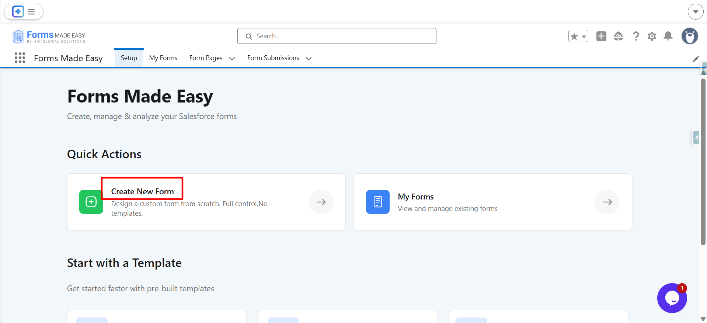707x323 pixels.
Task: Click the green Create New Form icon
Action: pyautogui.click(x=91, y=202)
